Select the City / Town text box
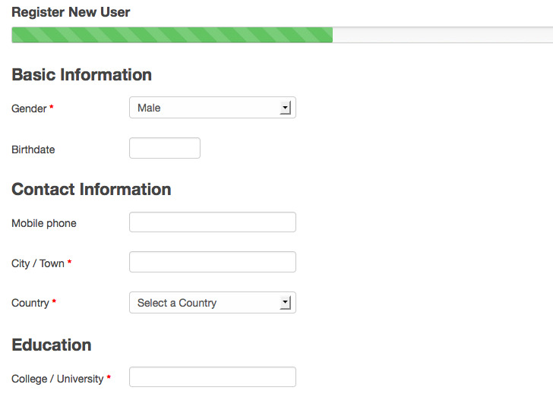Image resolution: width=553 pixels, height=400 pixels. pos(213,262)
